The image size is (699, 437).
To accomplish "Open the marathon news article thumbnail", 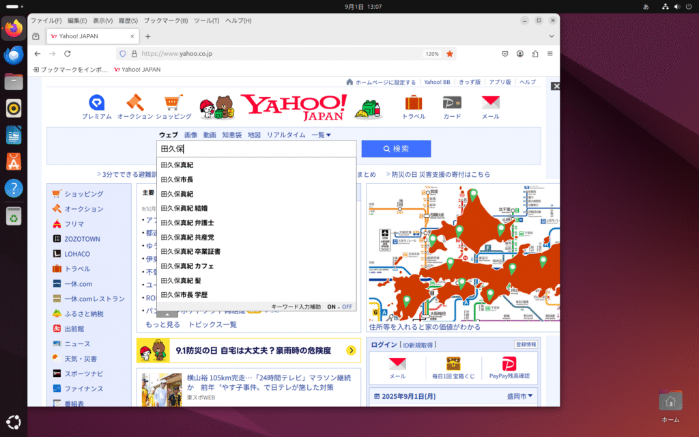I will point(162,389).
